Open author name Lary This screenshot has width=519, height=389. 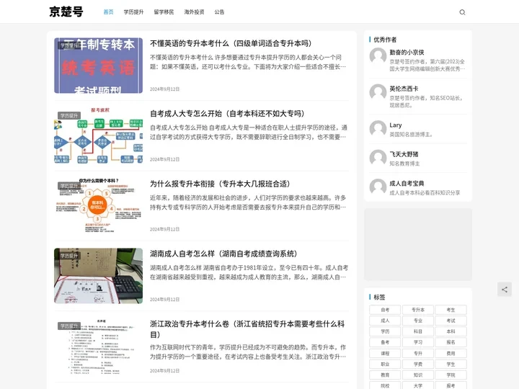pos(396,125)
